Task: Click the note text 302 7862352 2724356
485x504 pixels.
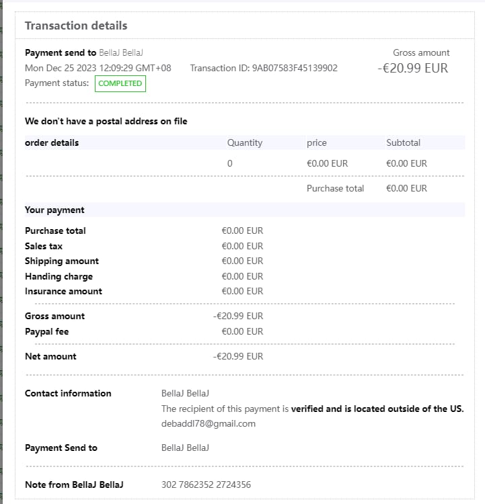Action: point(206,485)
